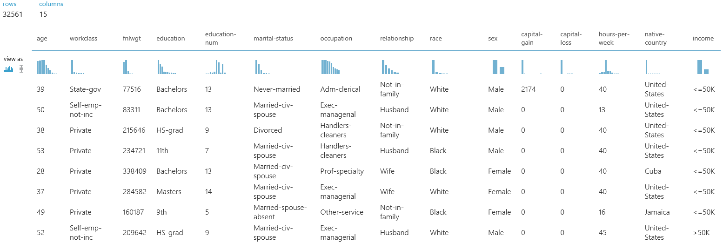Select the education column header
723x243 pixels.
[170, 39]
